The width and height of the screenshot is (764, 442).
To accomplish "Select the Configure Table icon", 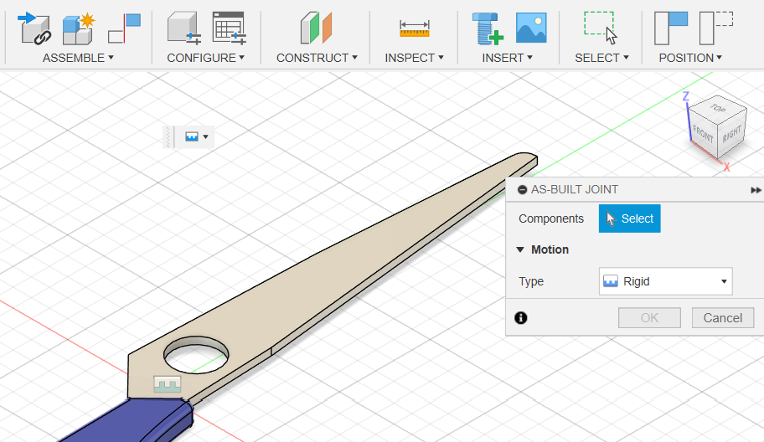I will click(228, 27).
